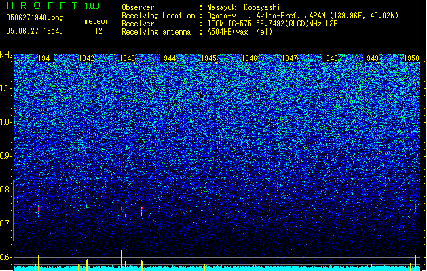
Task: Click the kHz axis unit label
Action: (6, 55)
